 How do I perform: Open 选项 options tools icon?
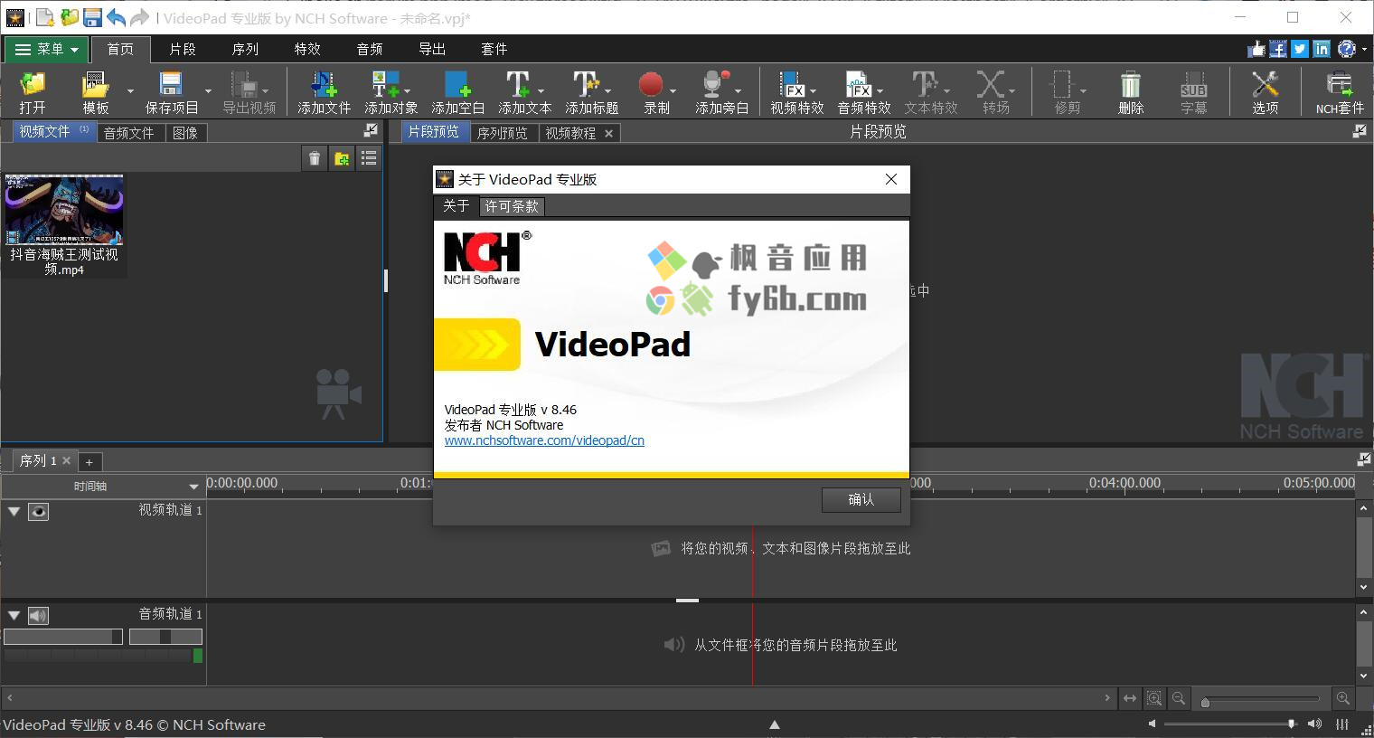pyautogui.click(x=1266, y=85)
